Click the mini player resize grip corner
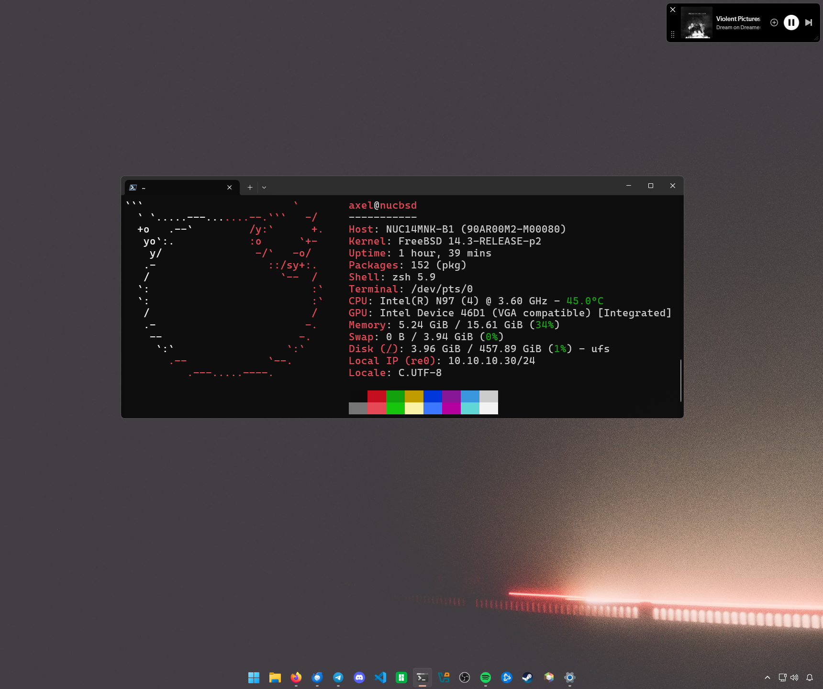Screen dimensions: 823x689 click(x=816, y=38)
